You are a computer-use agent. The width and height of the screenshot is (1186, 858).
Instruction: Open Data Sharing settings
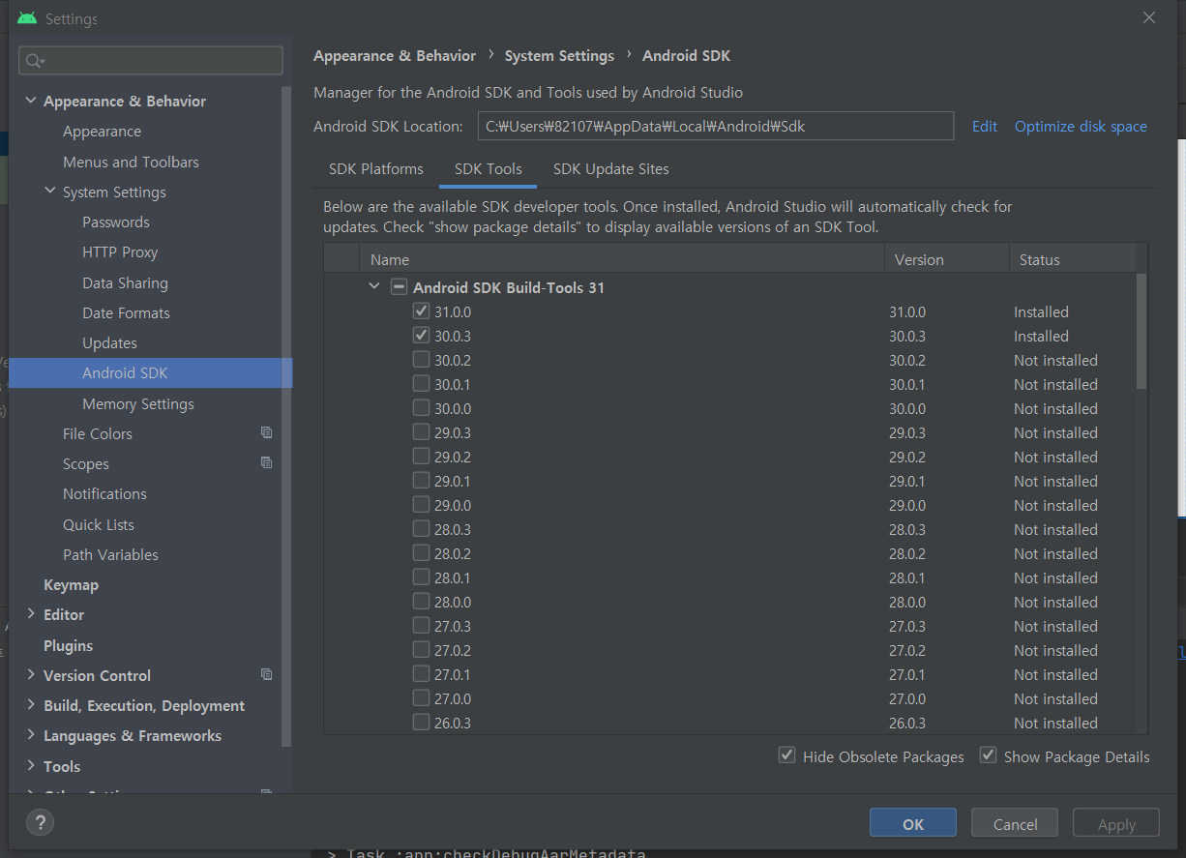click(125, 283)
